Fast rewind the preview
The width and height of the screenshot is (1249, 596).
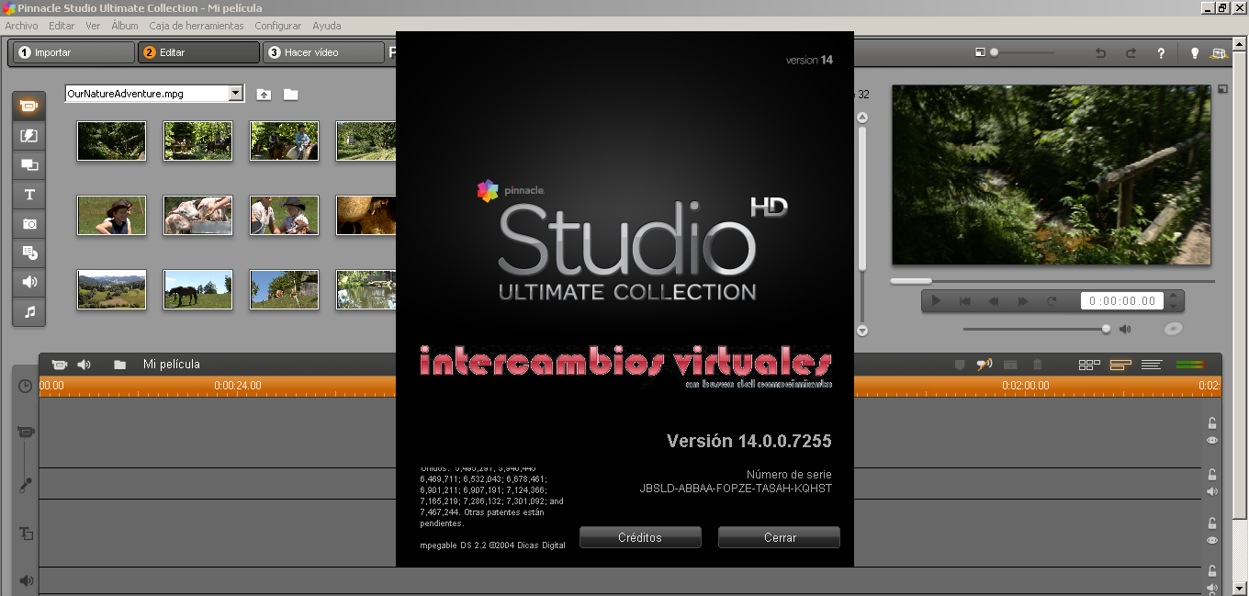[x=994, y=300]
